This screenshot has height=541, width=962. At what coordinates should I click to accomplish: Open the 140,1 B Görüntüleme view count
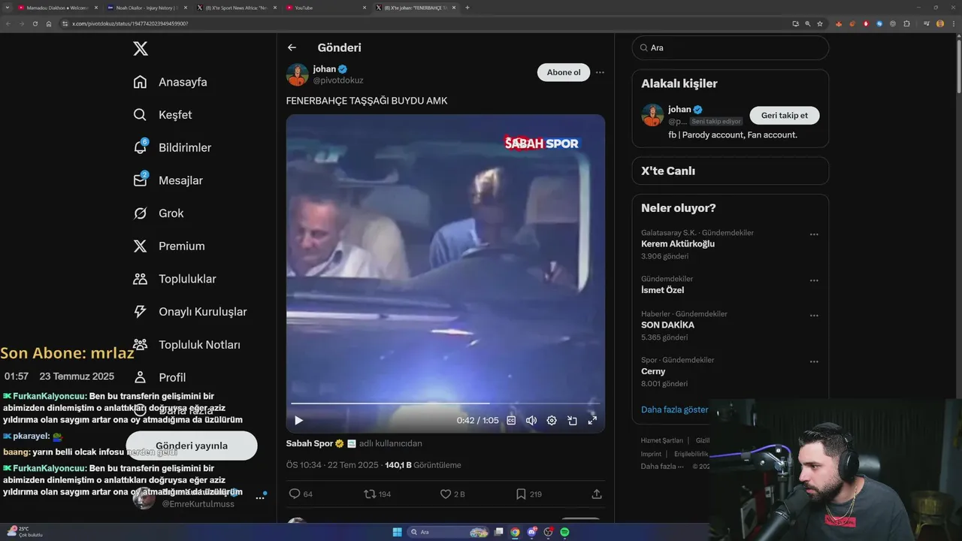pyautogui.click(x=423, y=465)
